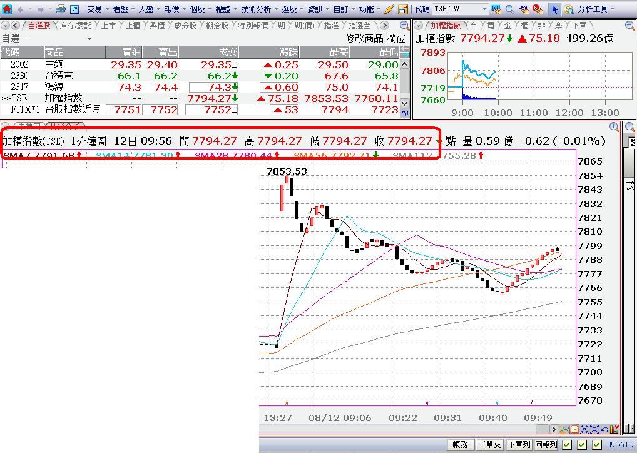The height and width of the screenshot is (453, 637).
Task: Open the bar chart indicator settings icon
Action: pyautogui.click(x=614, y=429)
